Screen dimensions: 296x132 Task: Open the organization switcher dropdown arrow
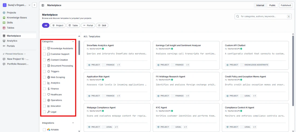coord(29,5)
